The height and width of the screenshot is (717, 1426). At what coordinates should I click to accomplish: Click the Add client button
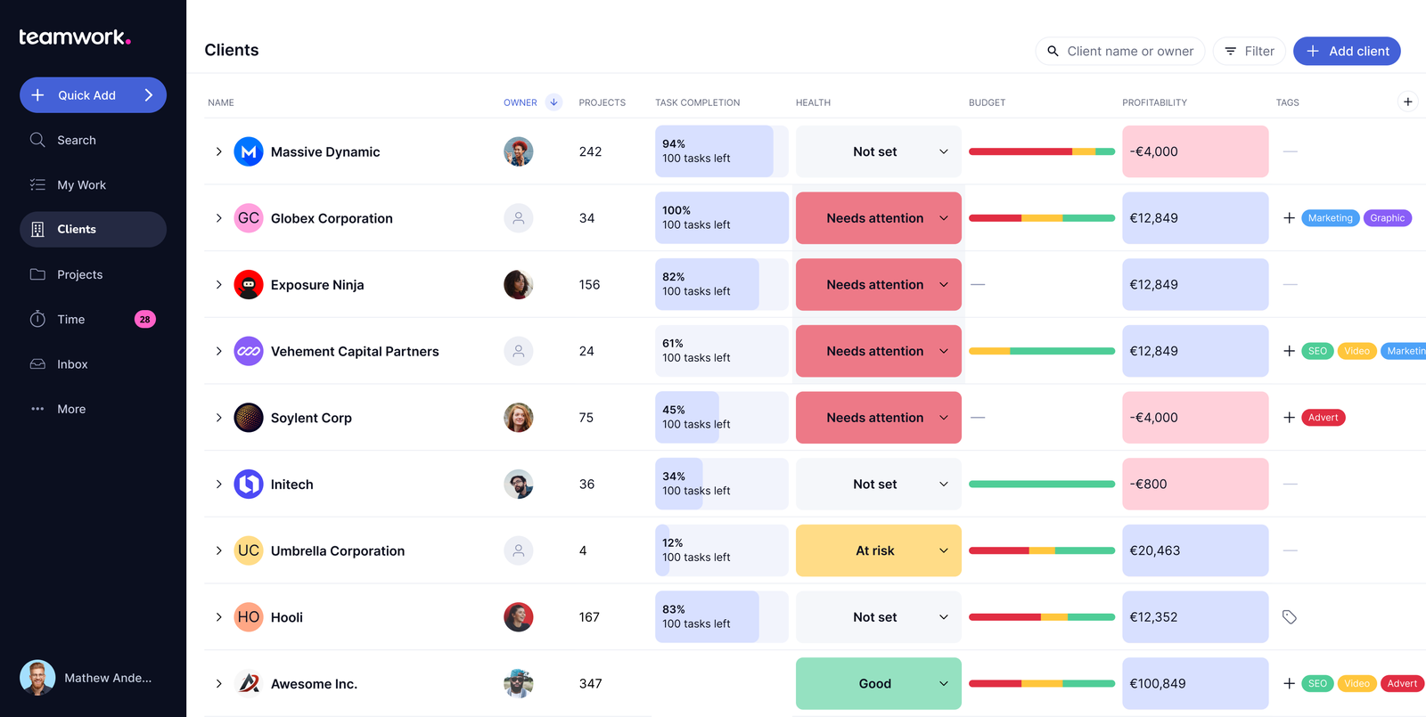[1347, 51]
